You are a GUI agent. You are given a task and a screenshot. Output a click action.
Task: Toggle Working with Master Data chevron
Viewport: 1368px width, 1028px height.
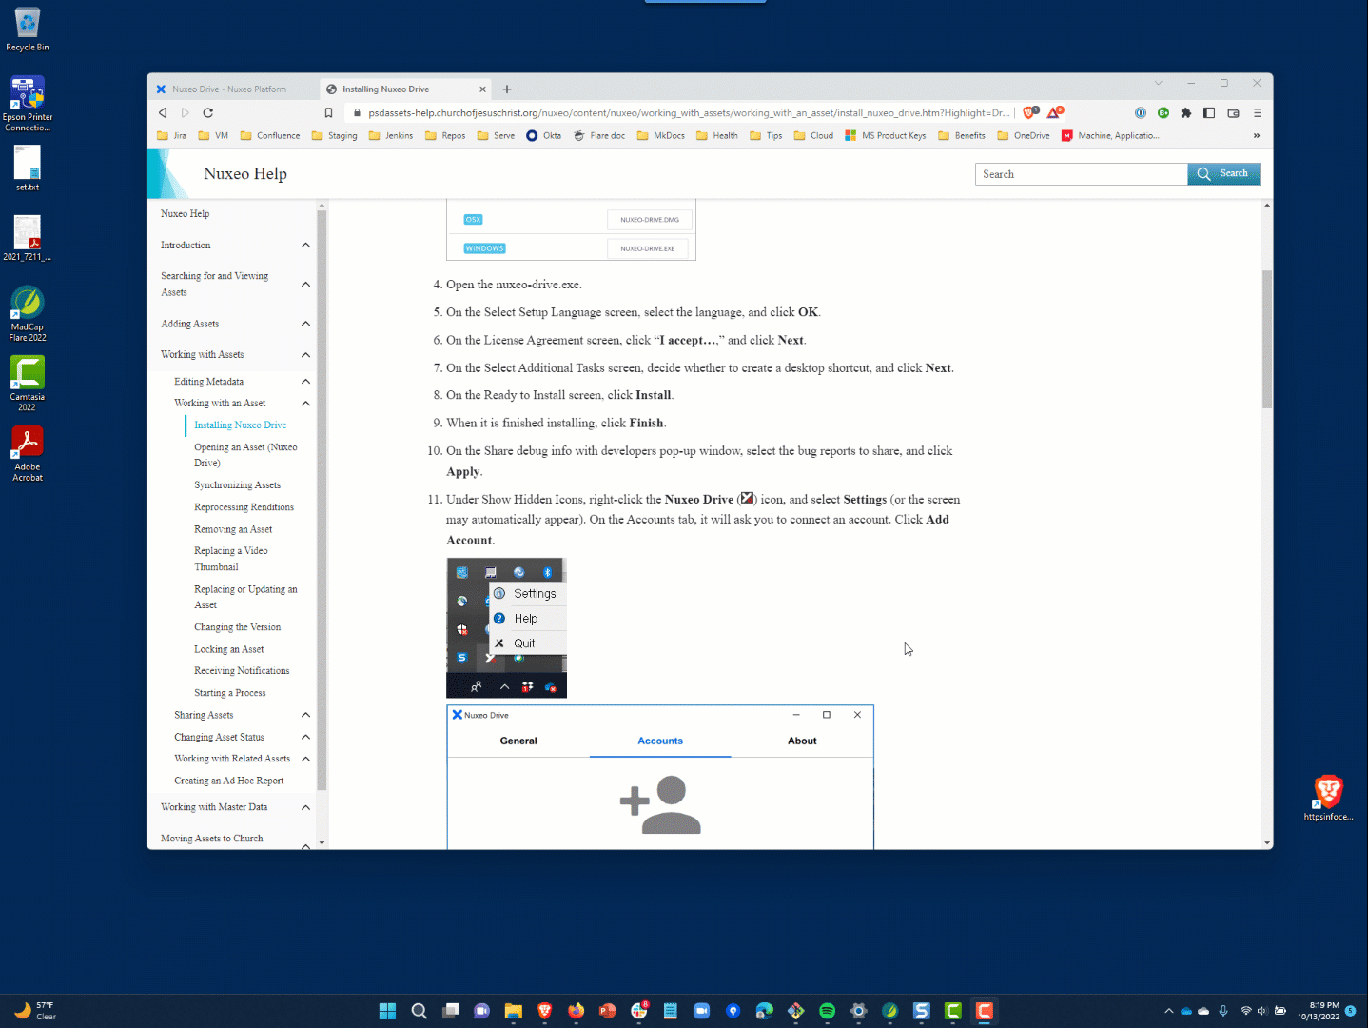tap(305, 807)
